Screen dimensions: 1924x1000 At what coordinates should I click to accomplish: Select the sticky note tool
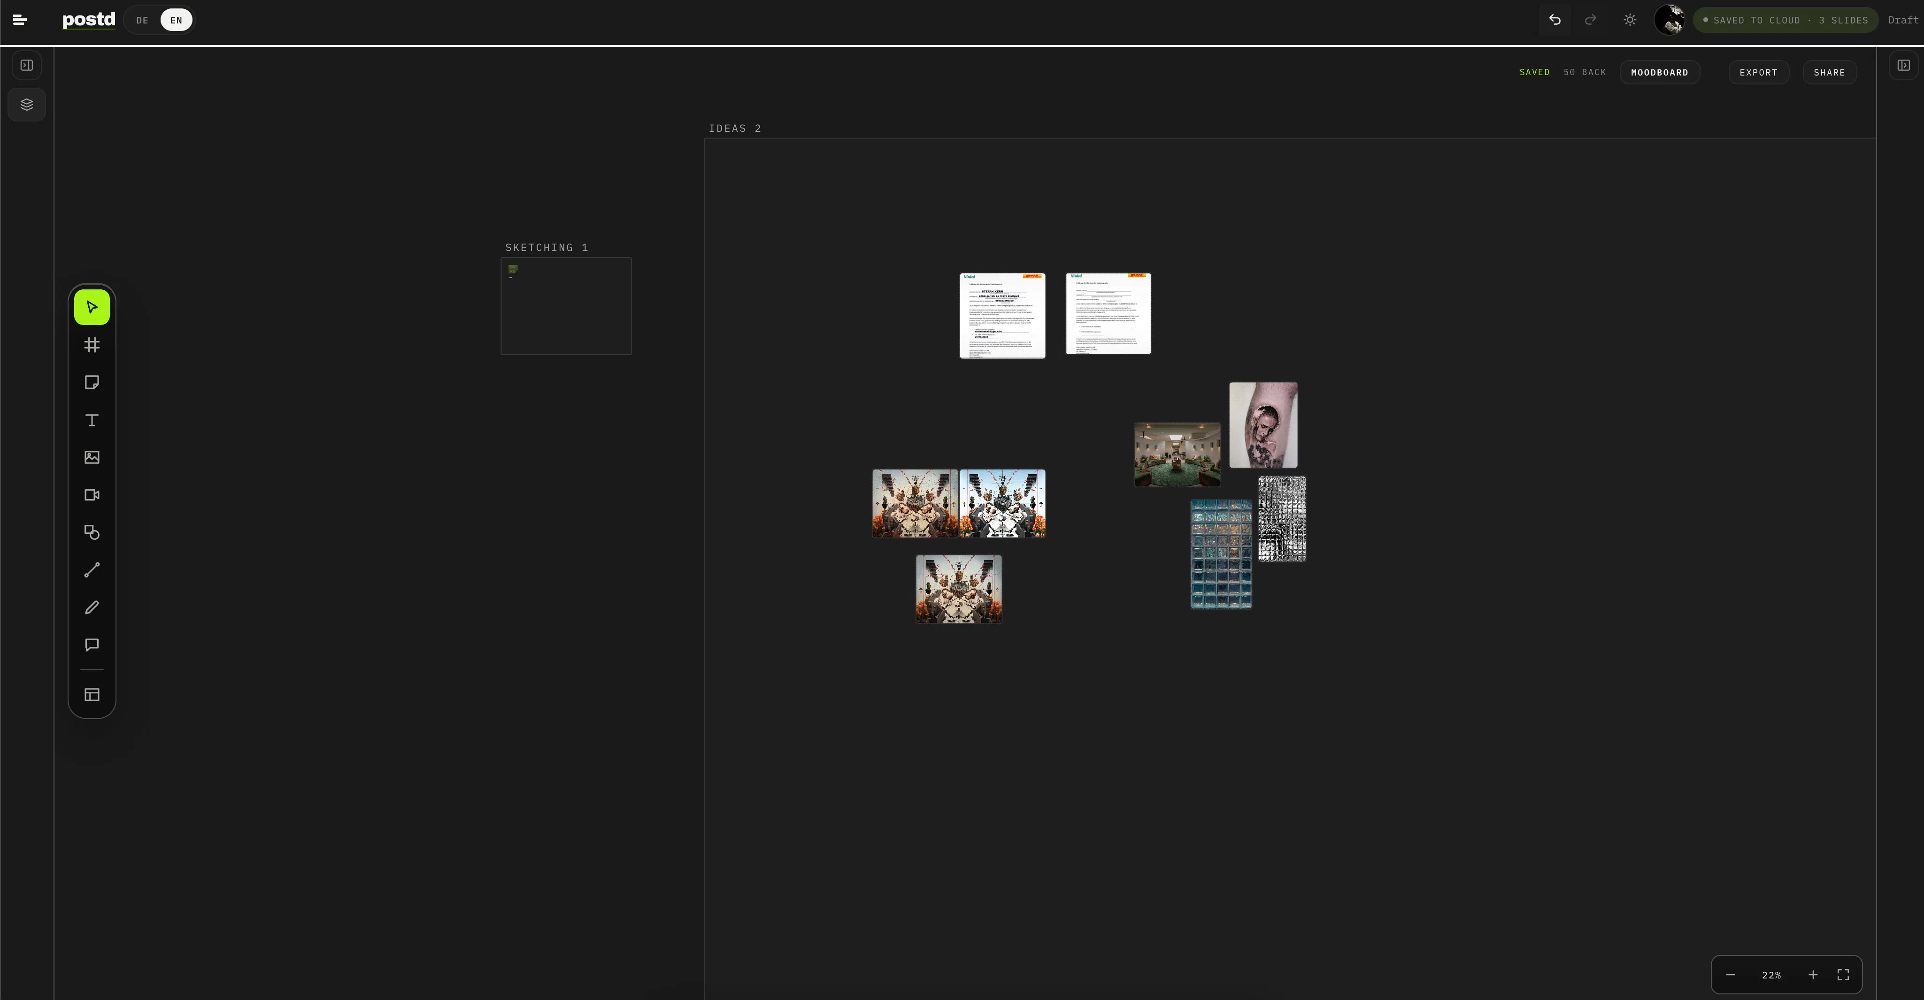tap(92, 382)
